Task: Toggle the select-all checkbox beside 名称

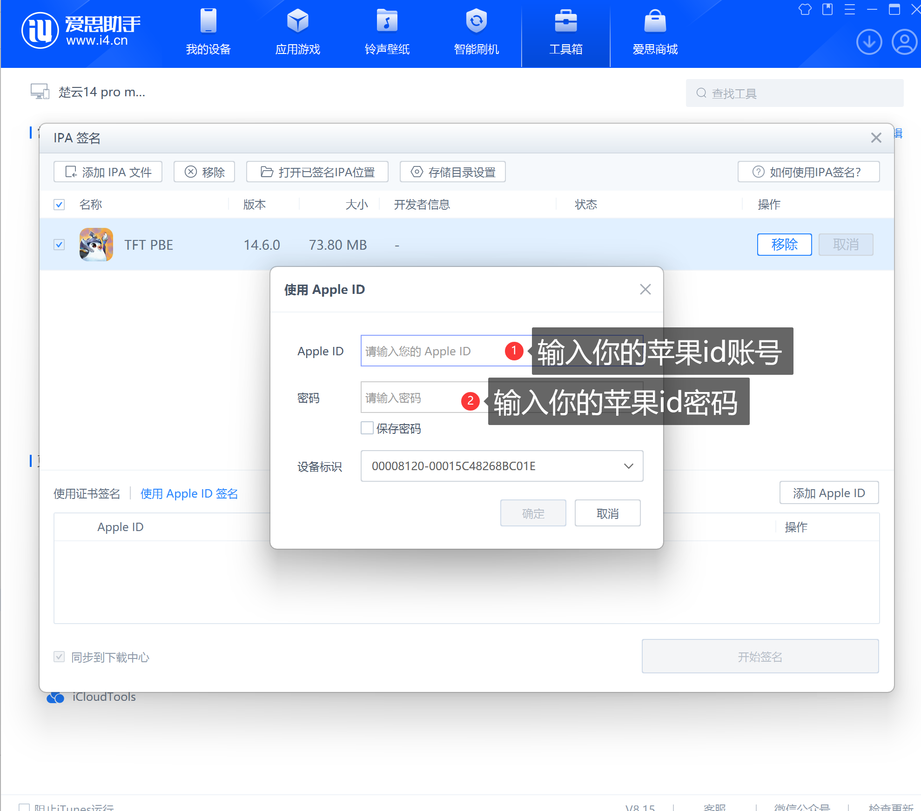Action: point(59,205)
